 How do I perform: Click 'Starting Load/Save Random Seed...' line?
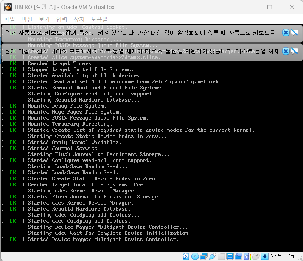78,167
